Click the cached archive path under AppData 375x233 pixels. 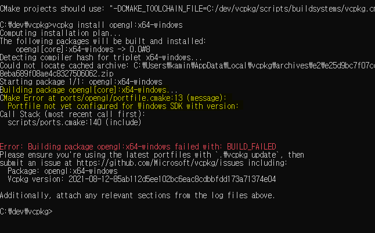(254, 65)
